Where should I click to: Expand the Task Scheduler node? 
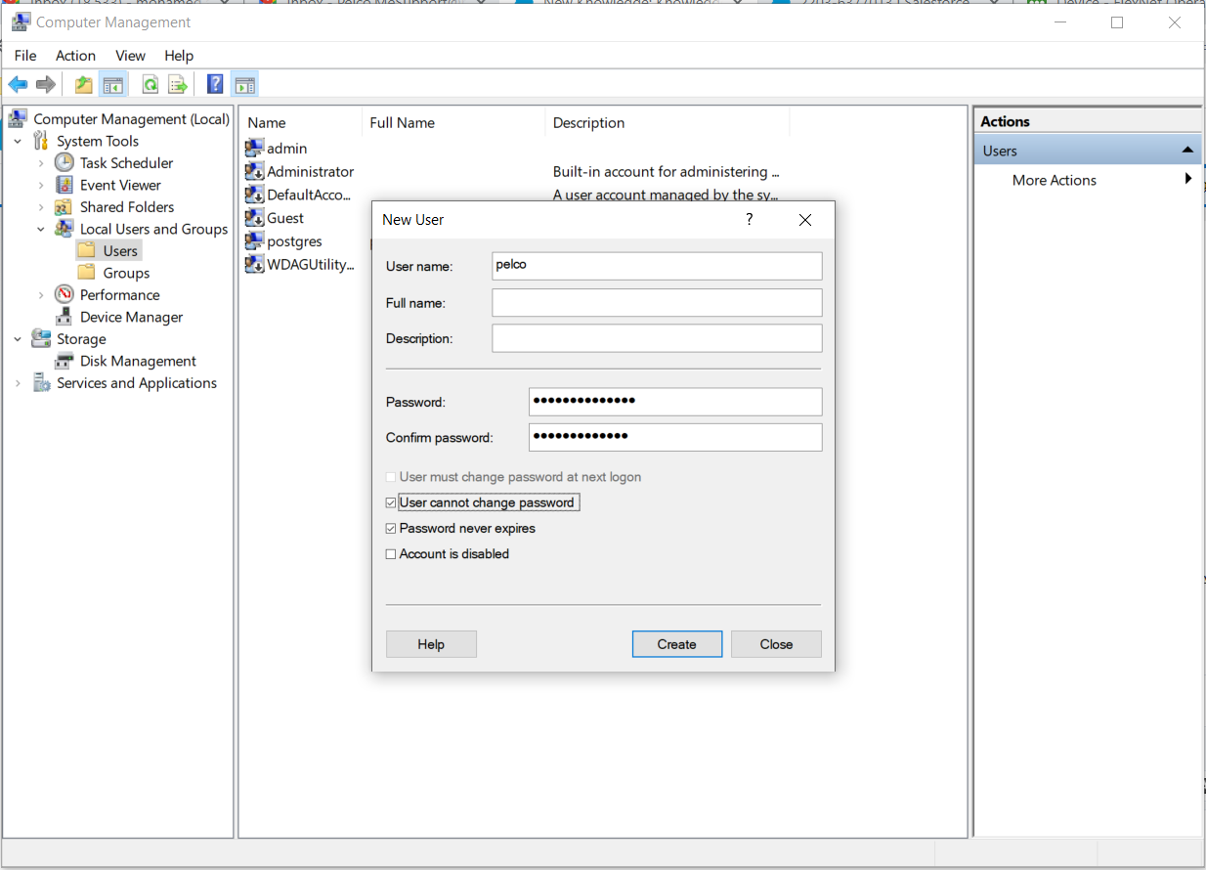coord(41,163)
